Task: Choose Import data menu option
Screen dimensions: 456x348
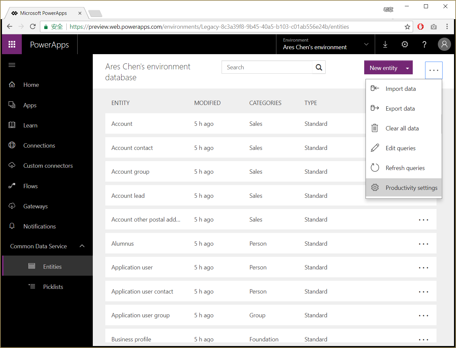Action: pyautogui.click(x=400, y=89)
